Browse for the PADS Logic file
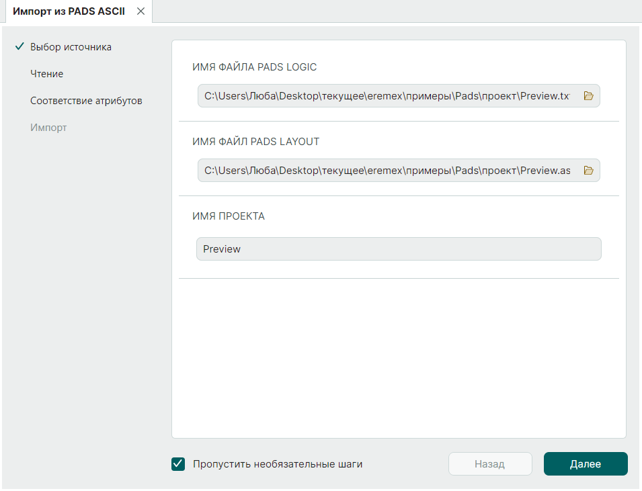 (x=588, y=96)
